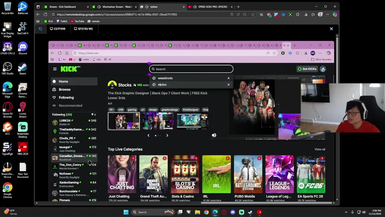The width and height of the screenshot is (385, 217).
Task: Click the 18+ stream tag
Action: click(x=111, y=110)
